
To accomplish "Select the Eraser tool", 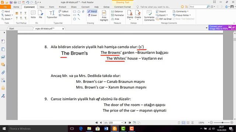I will coord(92,15).
